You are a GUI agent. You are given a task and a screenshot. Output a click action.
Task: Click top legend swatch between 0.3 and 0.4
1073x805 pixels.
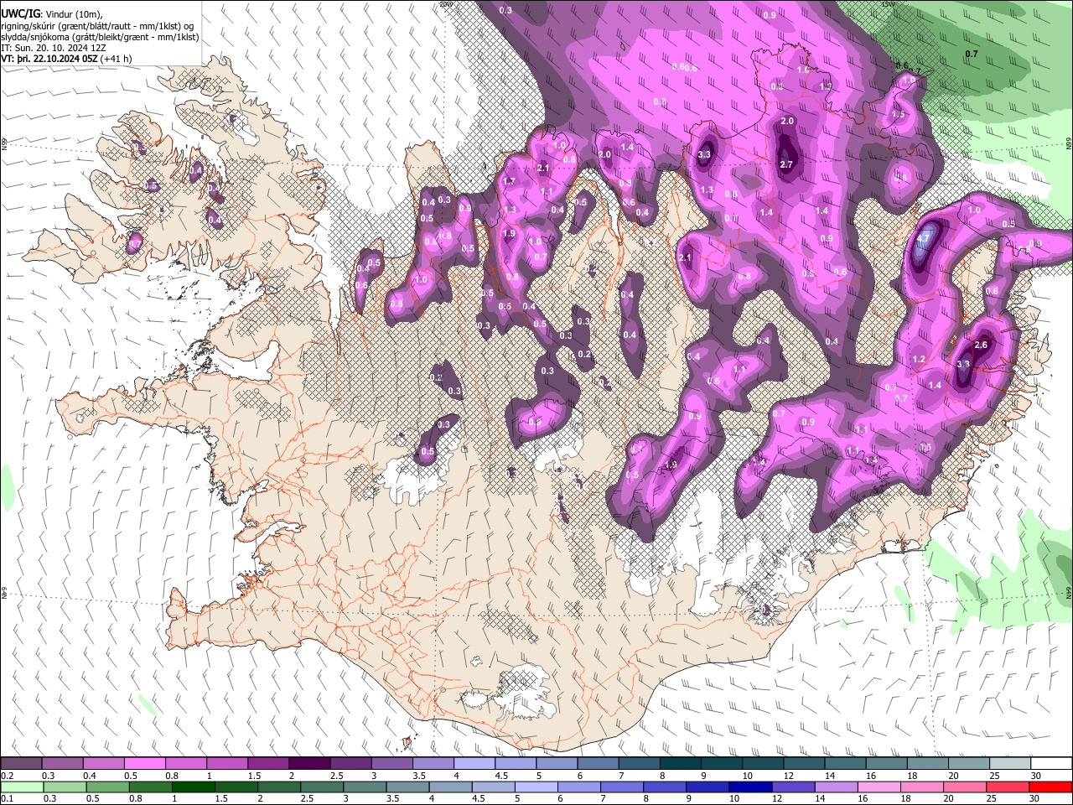click(62, 764)
